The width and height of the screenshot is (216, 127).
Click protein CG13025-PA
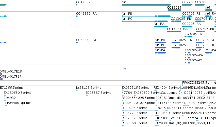tap(182, 40)
